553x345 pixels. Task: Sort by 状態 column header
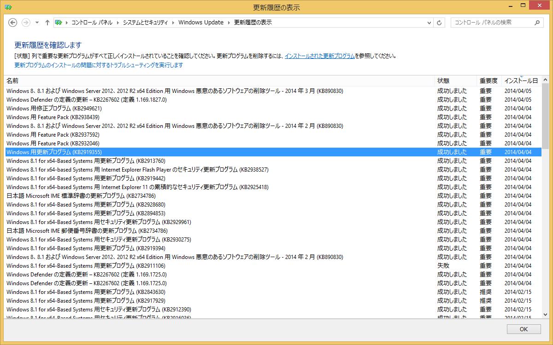pos(456,81)
